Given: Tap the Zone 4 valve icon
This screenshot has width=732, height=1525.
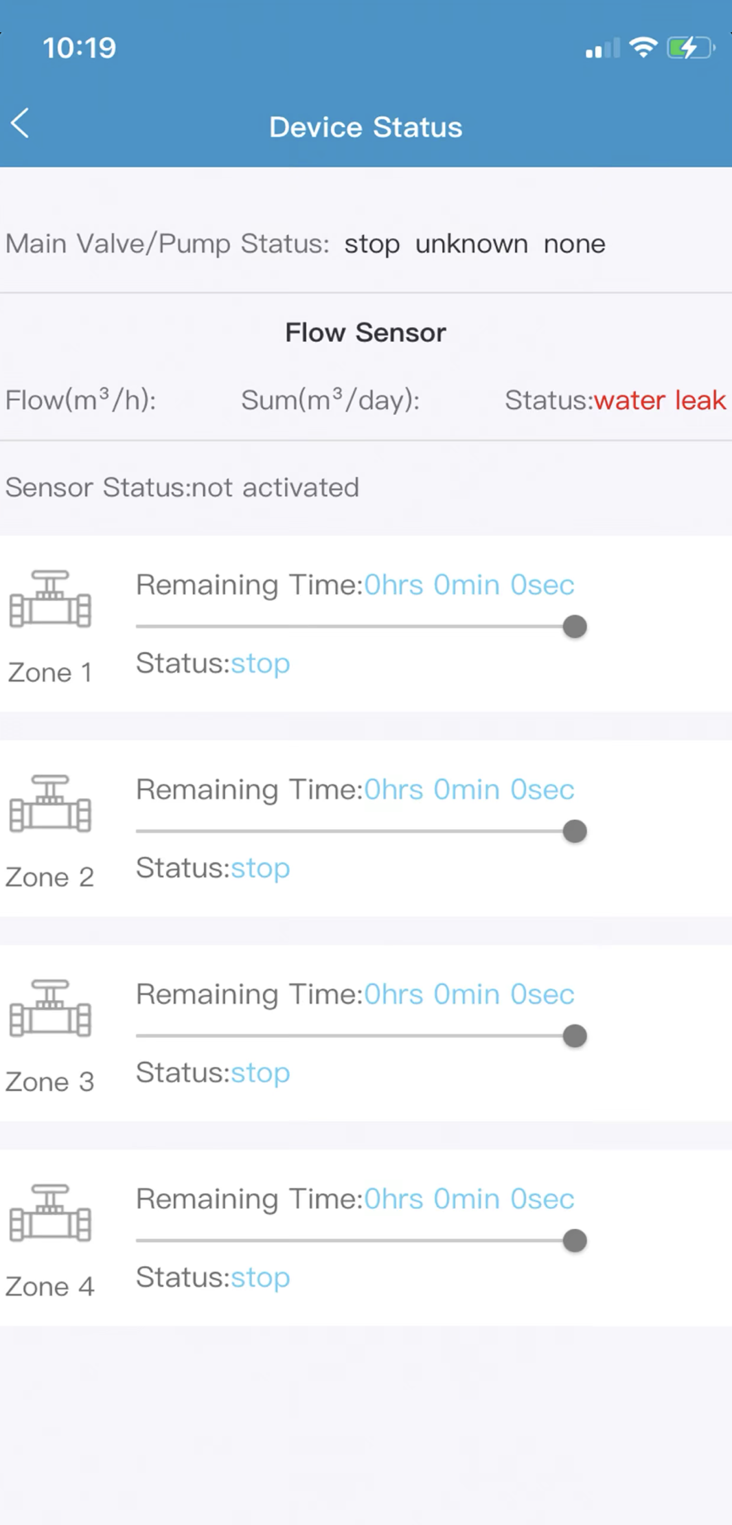Looking at the screenshot, I should pyautogui.click(x=50, y=1213).
